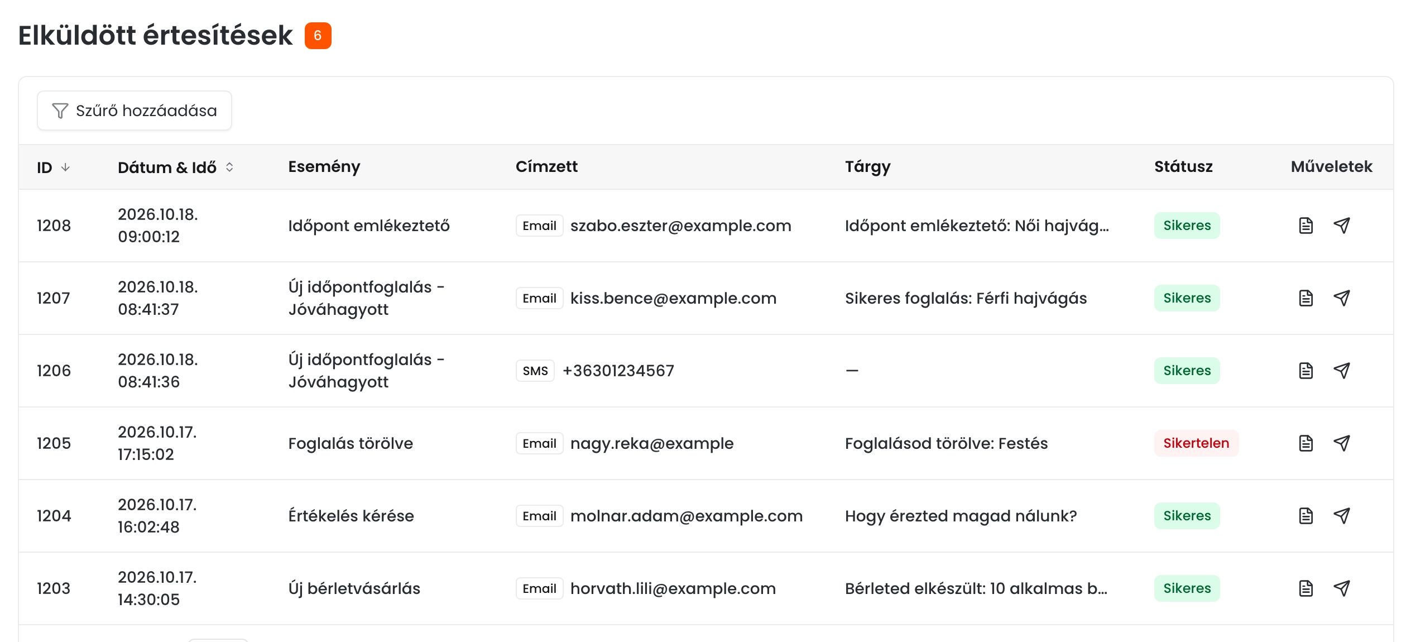1411x642 pixels.
Task: View document icon for row 1207
Action: click(1306, 298)
